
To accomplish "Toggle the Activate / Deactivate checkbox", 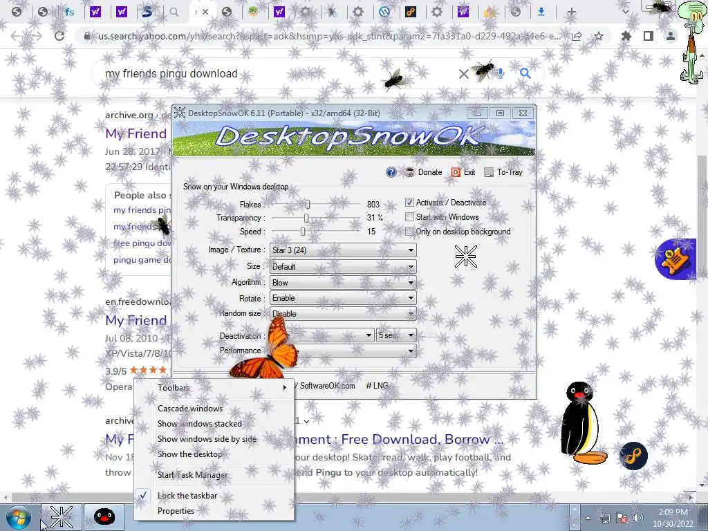I will [x=409, y=203].
